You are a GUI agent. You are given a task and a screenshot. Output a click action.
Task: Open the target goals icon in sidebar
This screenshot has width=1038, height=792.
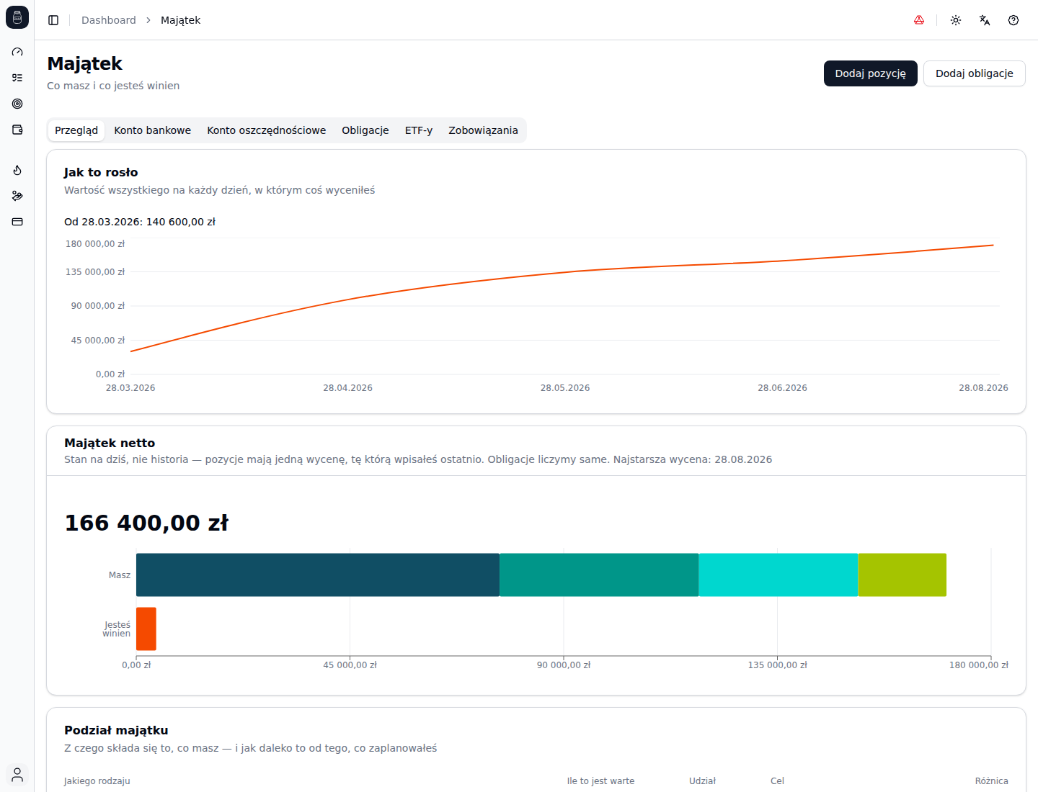(x=17, y=104)
